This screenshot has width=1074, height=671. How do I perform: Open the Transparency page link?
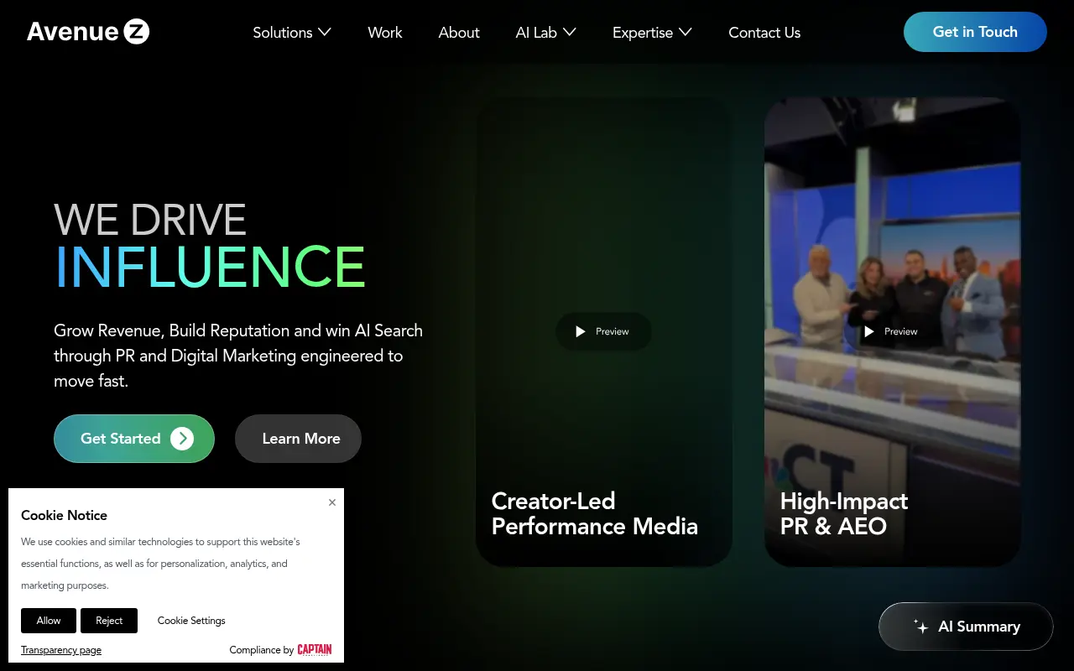[61, 650]
